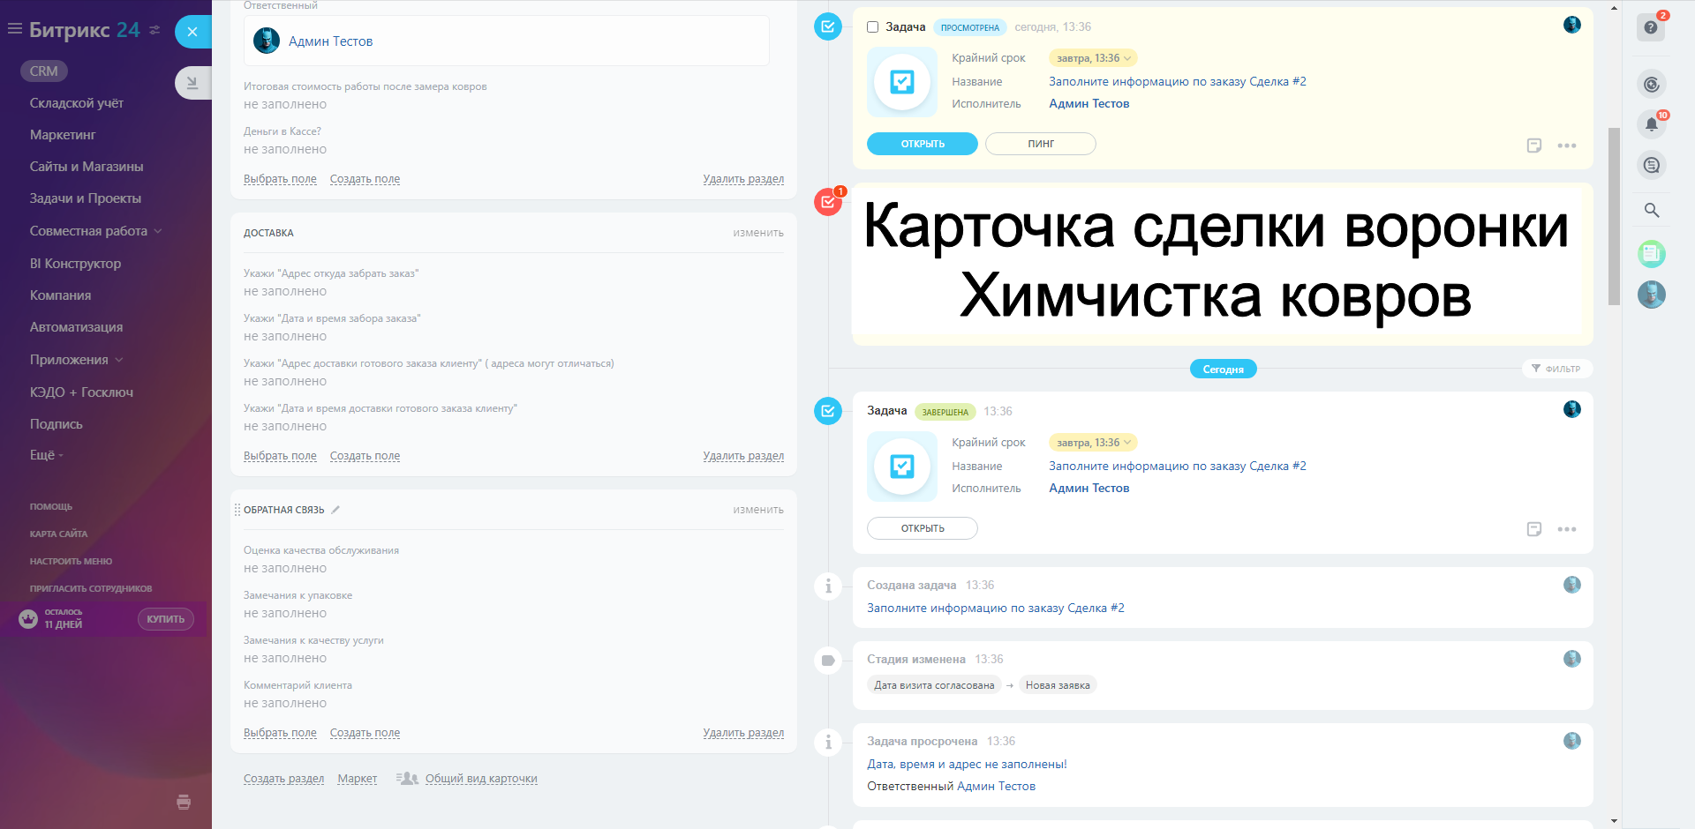Click Создать раздел link
1695x829 pixels.
click(283, 779)
